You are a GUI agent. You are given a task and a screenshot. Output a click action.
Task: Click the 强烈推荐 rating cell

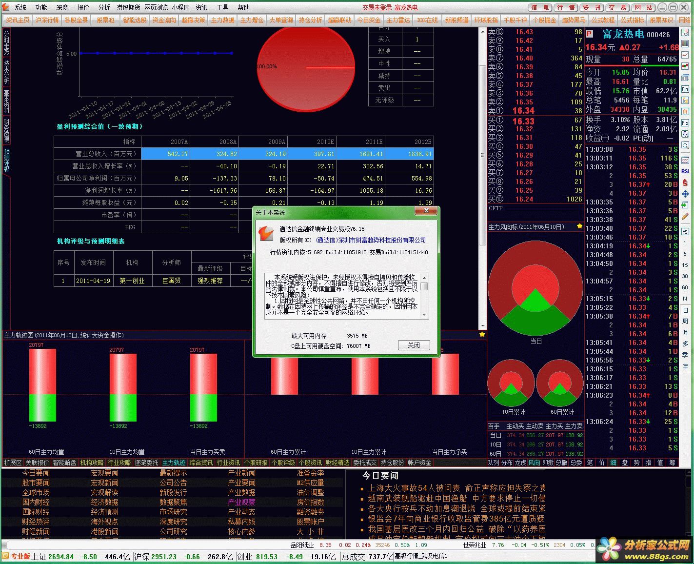(x=210, y=281)
